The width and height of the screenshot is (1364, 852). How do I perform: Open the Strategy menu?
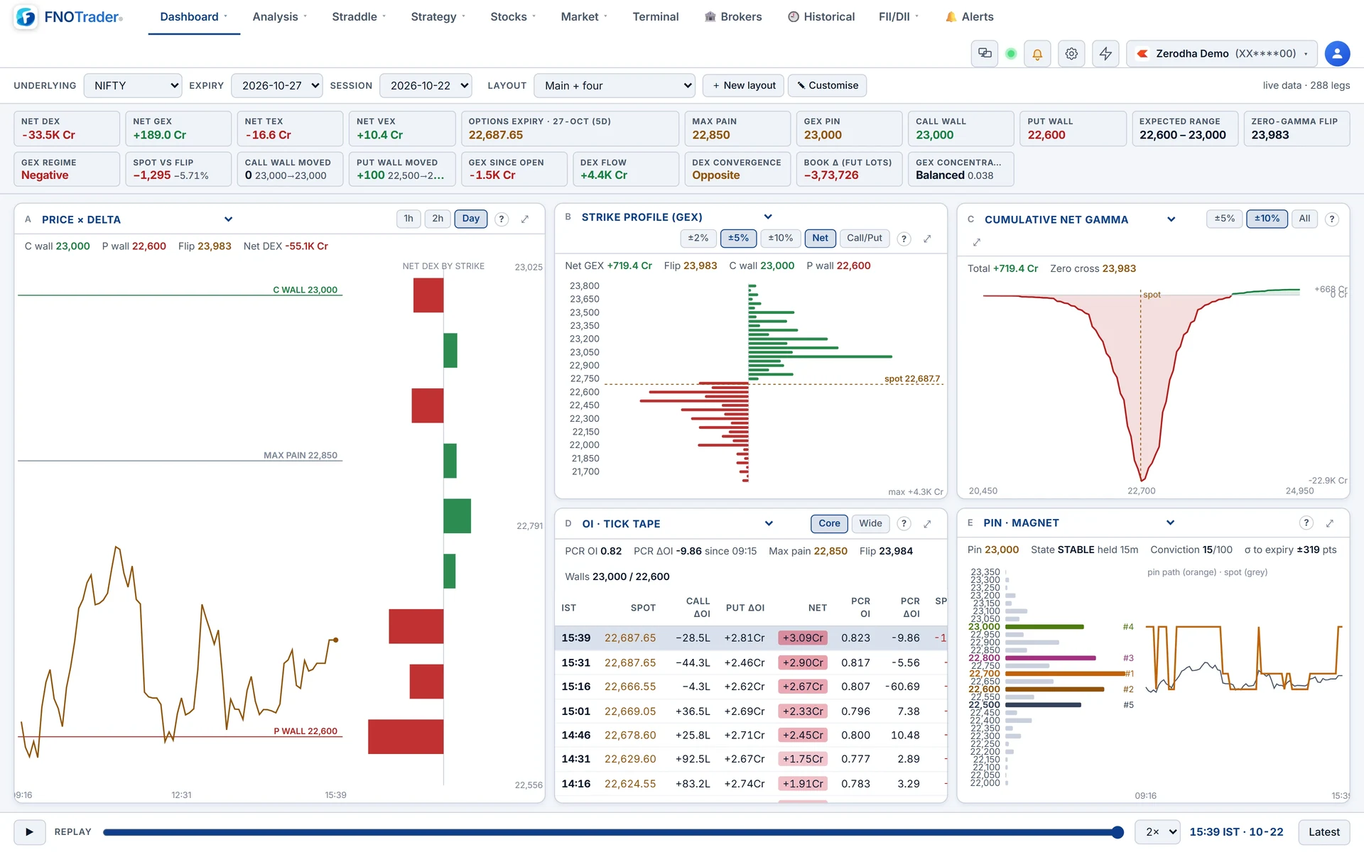[438, 17]
